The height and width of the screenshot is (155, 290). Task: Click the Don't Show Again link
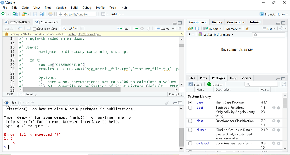coord(89,34)
